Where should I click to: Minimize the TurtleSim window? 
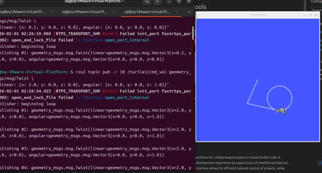click(304, 15)
